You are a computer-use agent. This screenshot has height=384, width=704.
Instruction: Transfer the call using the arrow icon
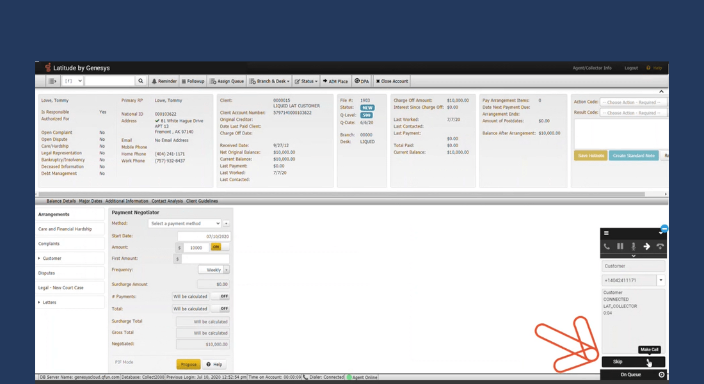[x=648, y=245]
